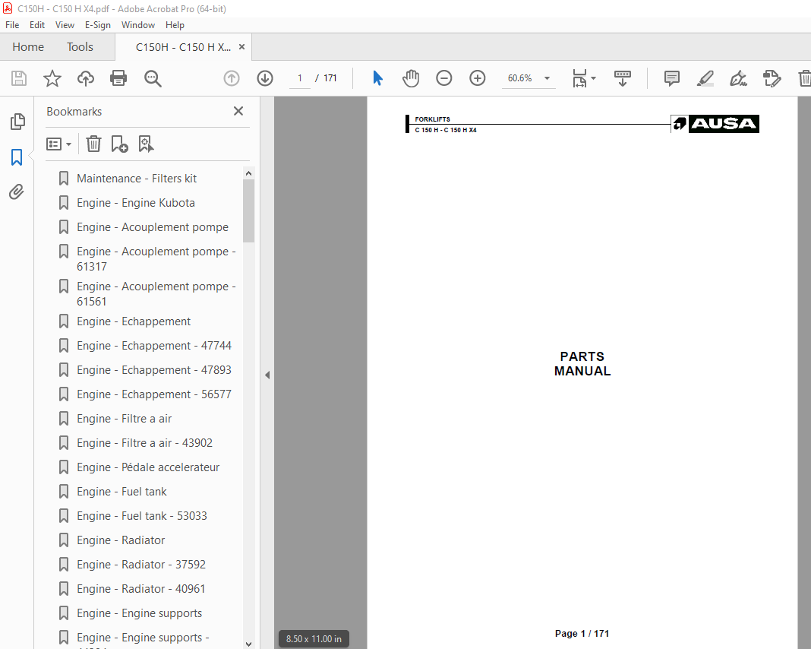
Task: Add file to starred favorites
Action: [52, 78]
